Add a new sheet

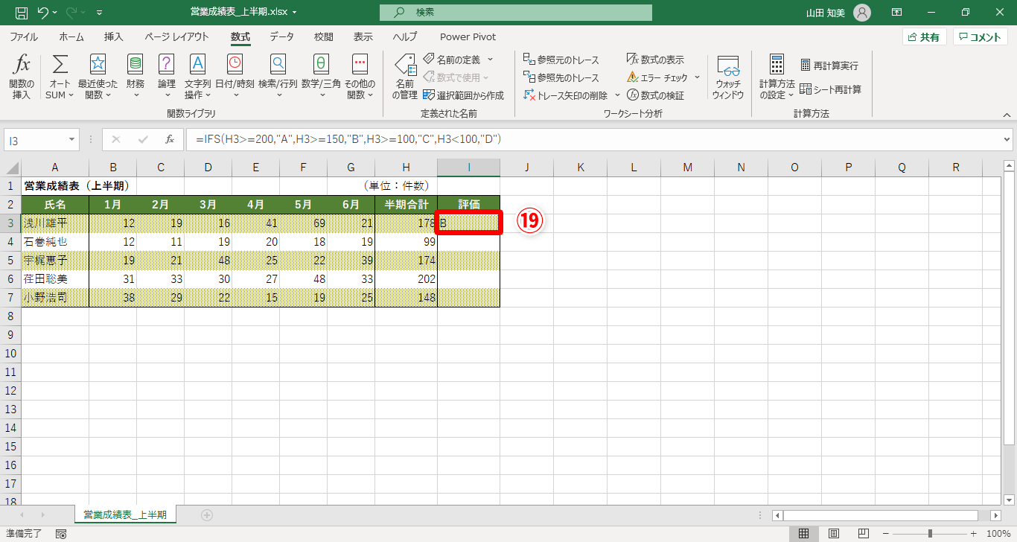point(207,514)
